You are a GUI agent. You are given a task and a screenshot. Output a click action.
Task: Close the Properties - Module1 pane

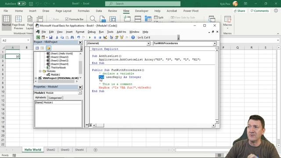point(80,87)
